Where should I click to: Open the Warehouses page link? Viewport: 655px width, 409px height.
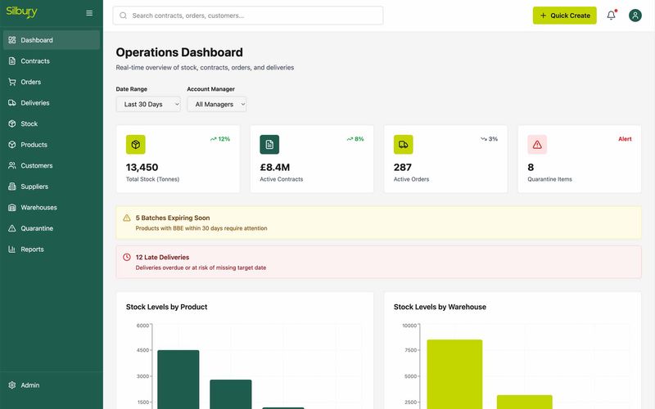tap(52, 208)
